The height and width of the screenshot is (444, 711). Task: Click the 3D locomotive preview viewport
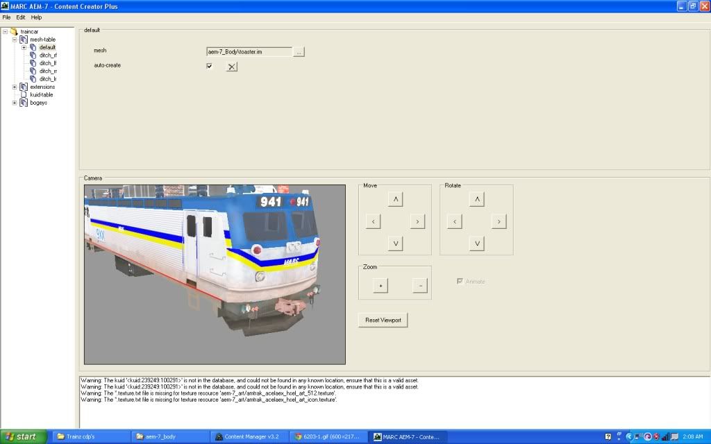[x=215, y=275]
